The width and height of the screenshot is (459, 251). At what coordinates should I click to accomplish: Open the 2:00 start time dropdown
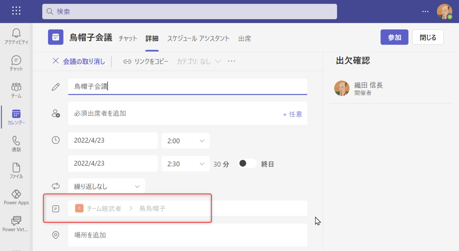(x=186, y=140)
